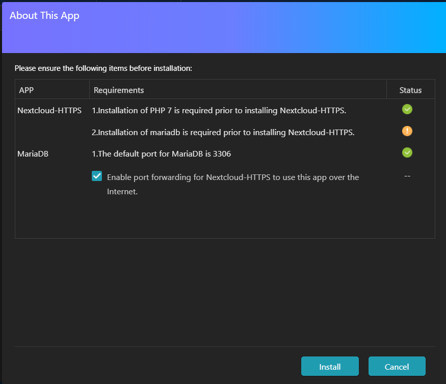Click the PHP 7 installation requirement text
Viewport: 446px width, 384px height.
coord(219,111)
